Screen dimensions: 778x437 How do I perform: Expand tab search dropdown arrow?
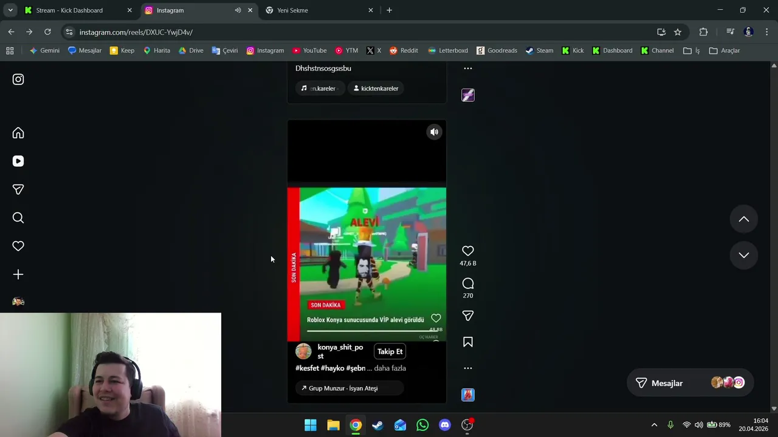pyautogui.click(x=10, y=10)
